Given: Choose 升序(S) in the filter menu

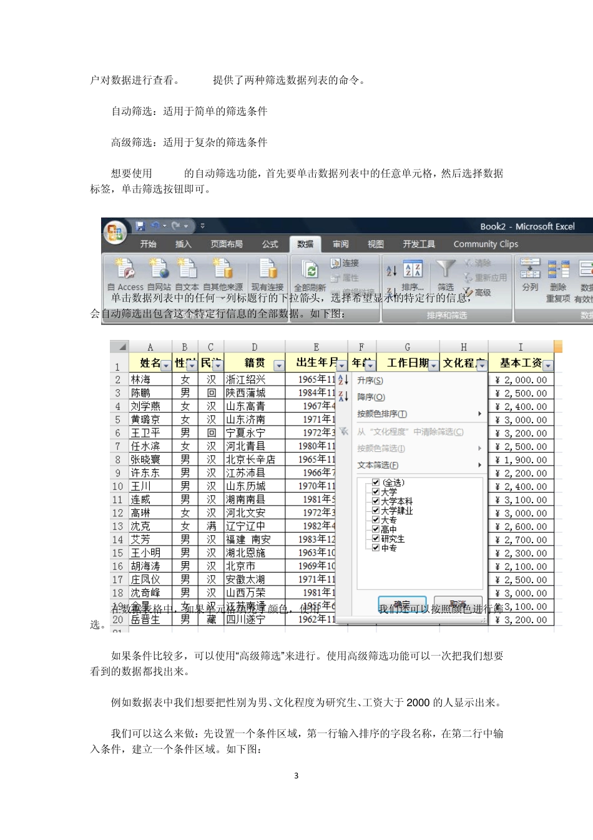Looking at the screenshot, I should click(x=411, y=380).
